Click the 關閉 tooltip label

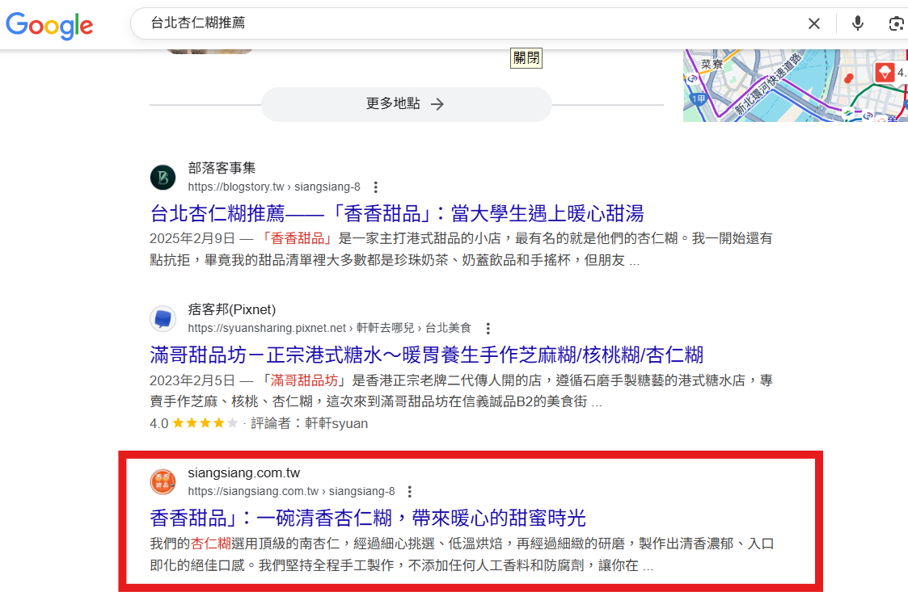point(526,58)
